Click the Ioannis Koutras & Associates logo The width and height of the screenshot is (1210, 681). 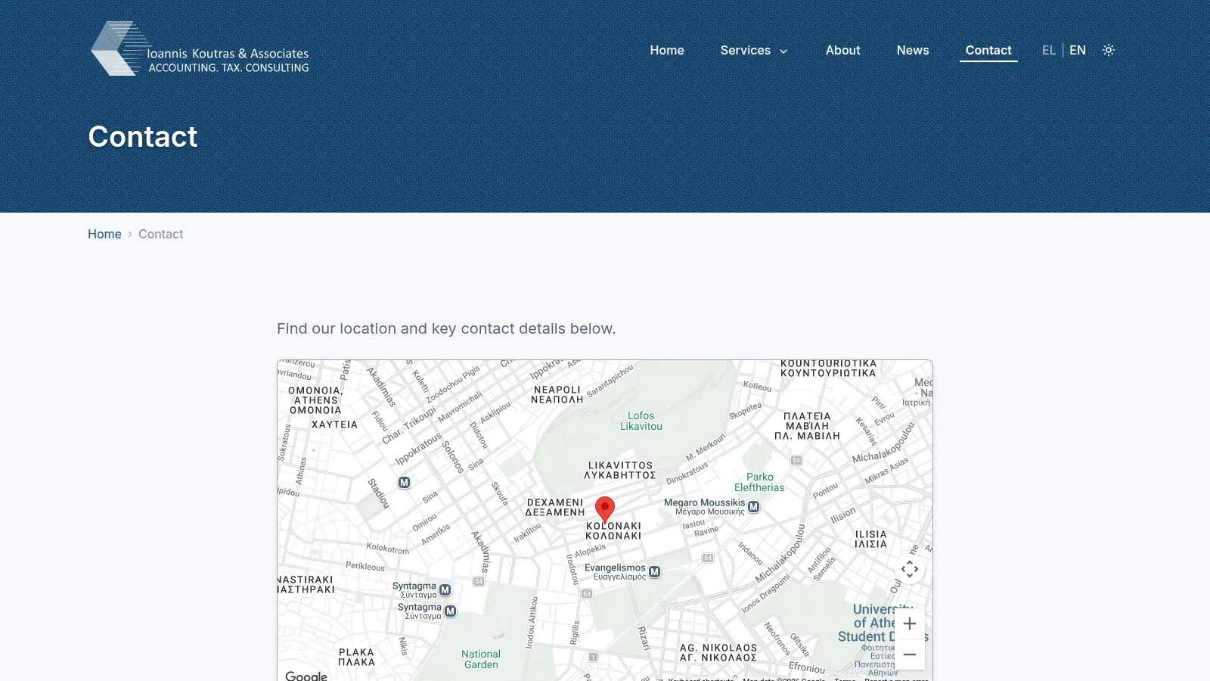pyautogui.click(x=200, y=48)
